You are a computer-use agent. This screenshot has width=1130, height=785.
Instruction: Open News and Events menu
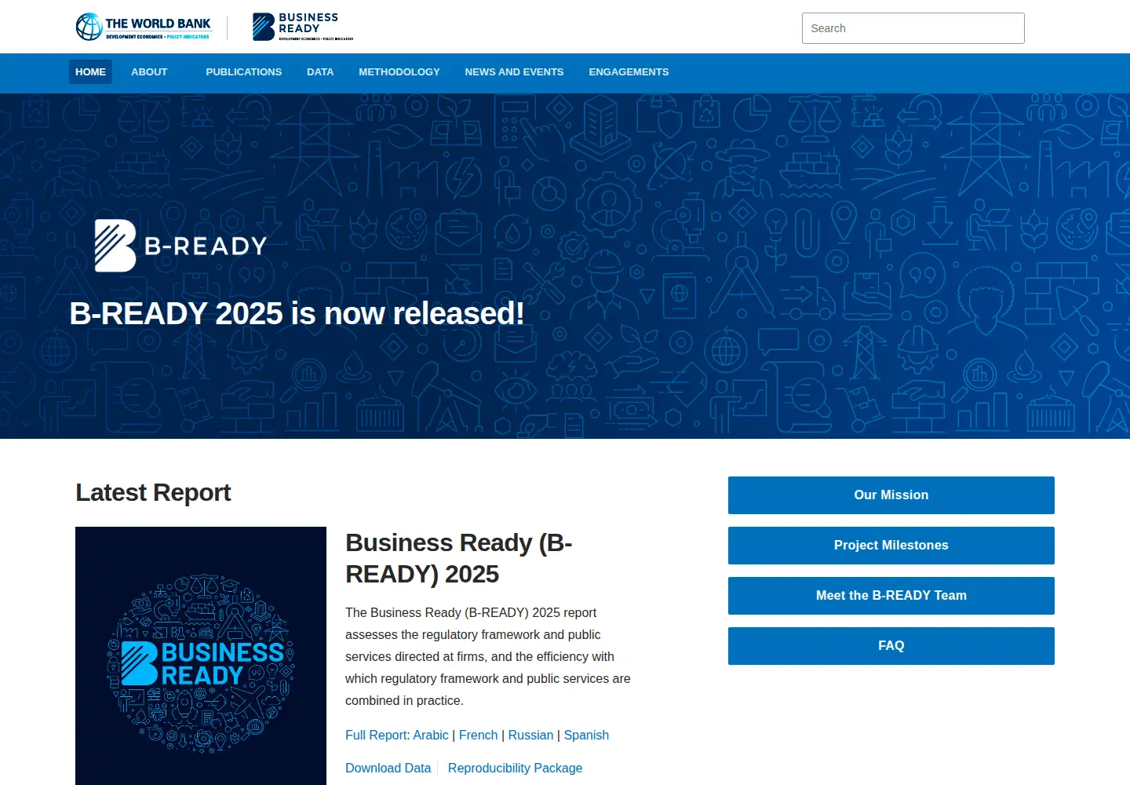514,71
